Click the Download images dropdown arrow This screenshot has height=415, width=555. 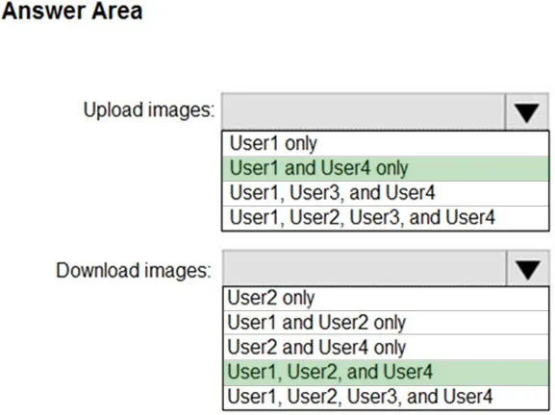tap(527, 269)
